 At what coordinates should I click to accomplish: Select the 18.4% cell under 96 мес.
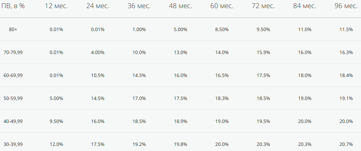point(346,75)
